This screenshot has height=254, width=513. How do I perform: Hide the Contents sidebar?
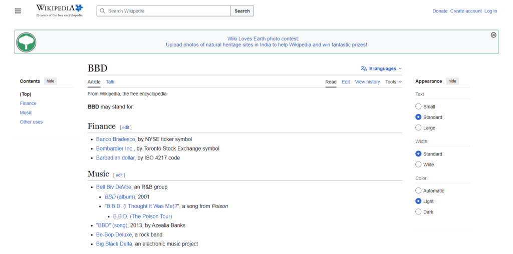51,81
